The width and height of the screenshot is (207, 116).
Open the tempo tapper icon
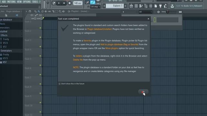[165, 6]
